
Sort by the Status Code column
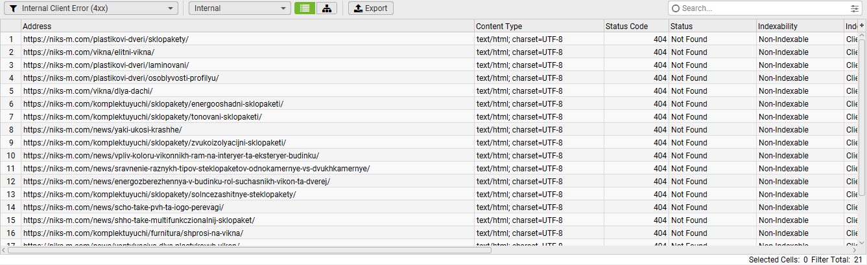point(635,26)
